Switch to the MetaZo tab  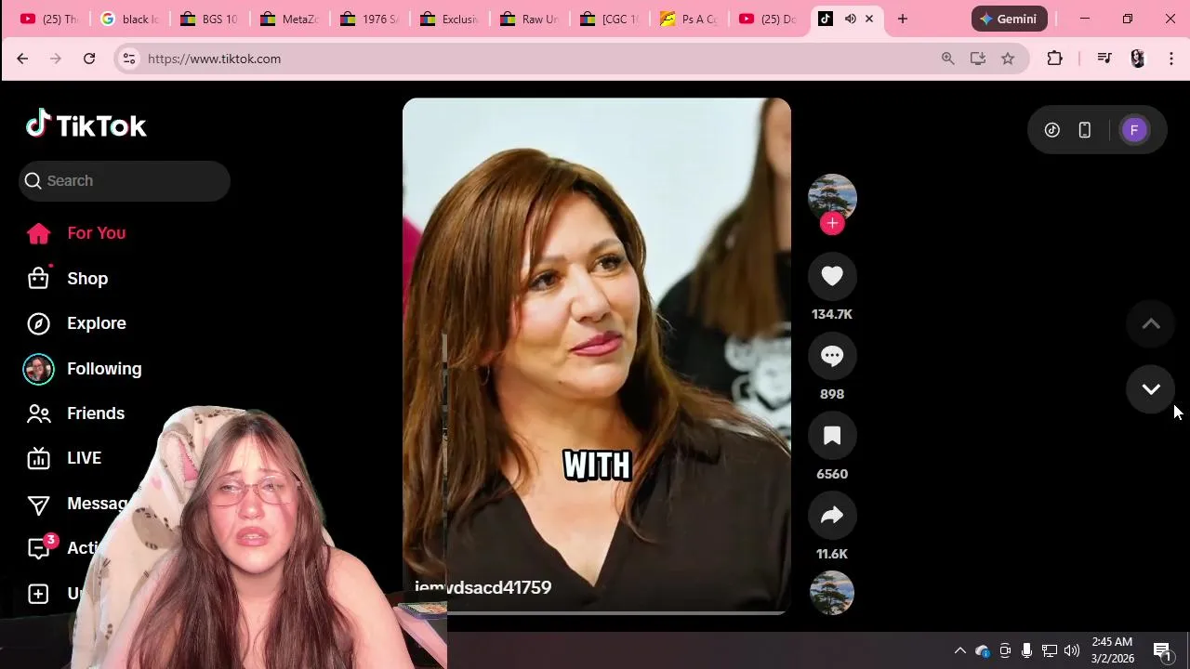click(x=290, y=19)
